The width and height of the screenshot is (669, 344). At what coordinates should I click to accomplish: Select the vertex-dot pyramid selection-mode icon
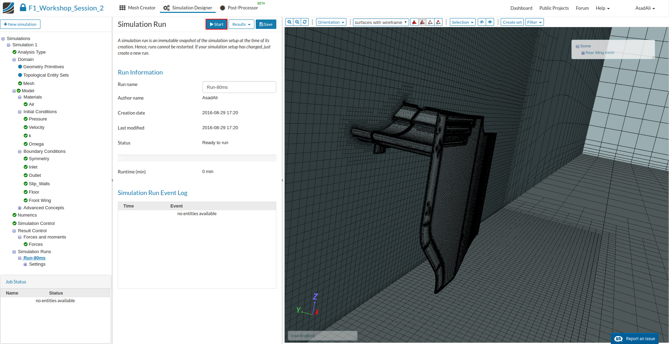pyautogui.click(x=438, y=22)
